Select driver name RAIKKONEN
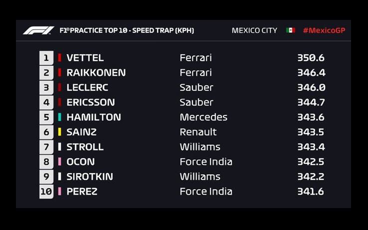The image size is (368, 230). (96, 73)
